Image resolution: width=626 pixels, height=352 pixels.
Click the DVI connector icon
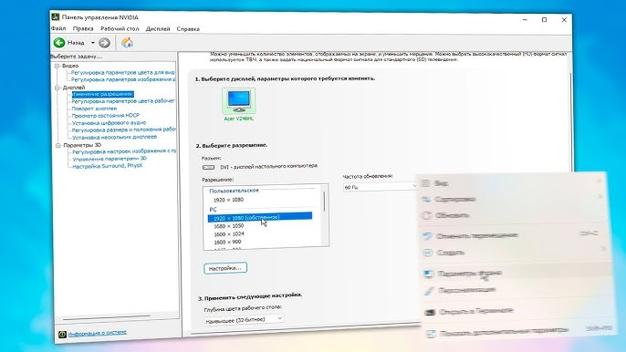[208, 167]
